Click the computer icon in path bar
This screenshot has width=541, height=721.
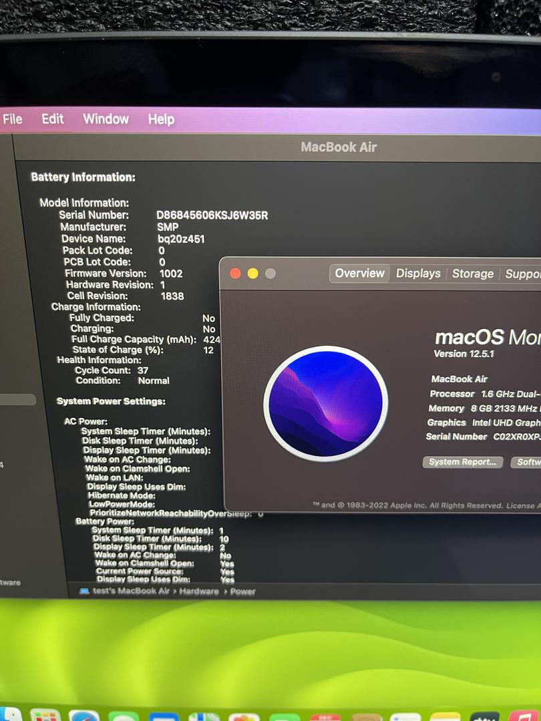[x=84, y=591]
